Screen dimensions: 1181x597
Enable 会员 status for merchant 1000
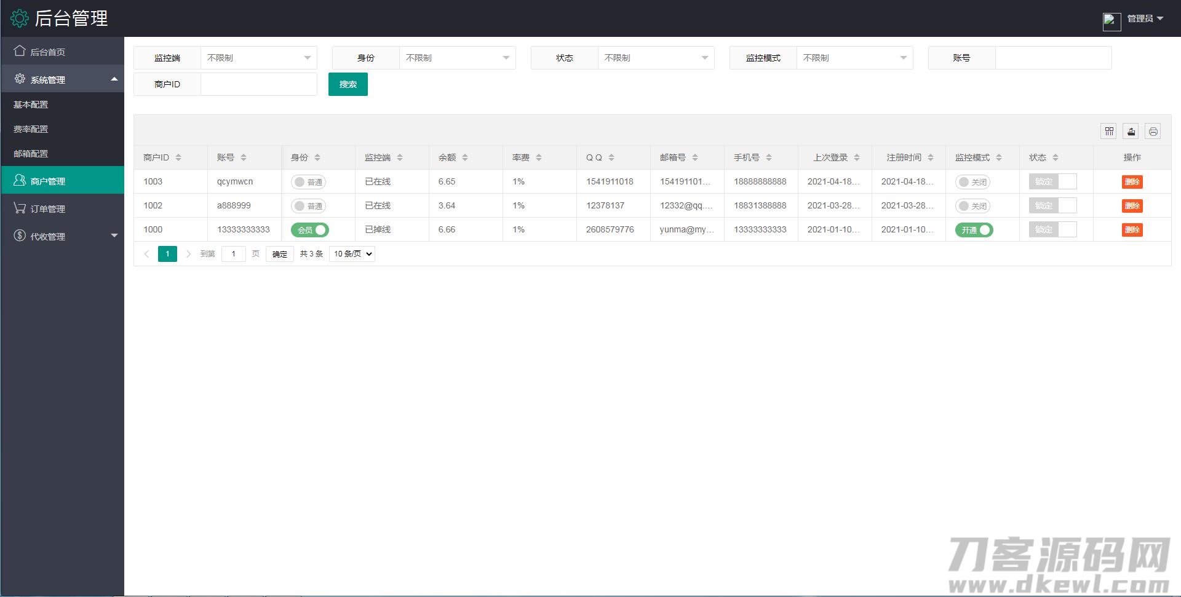point(309,229)
